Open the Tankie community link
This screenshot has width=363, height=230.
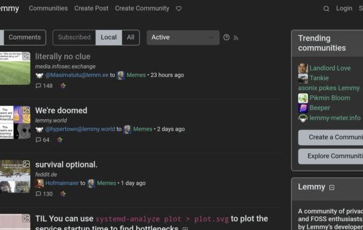pyautogui.click(x=319, y=78)
